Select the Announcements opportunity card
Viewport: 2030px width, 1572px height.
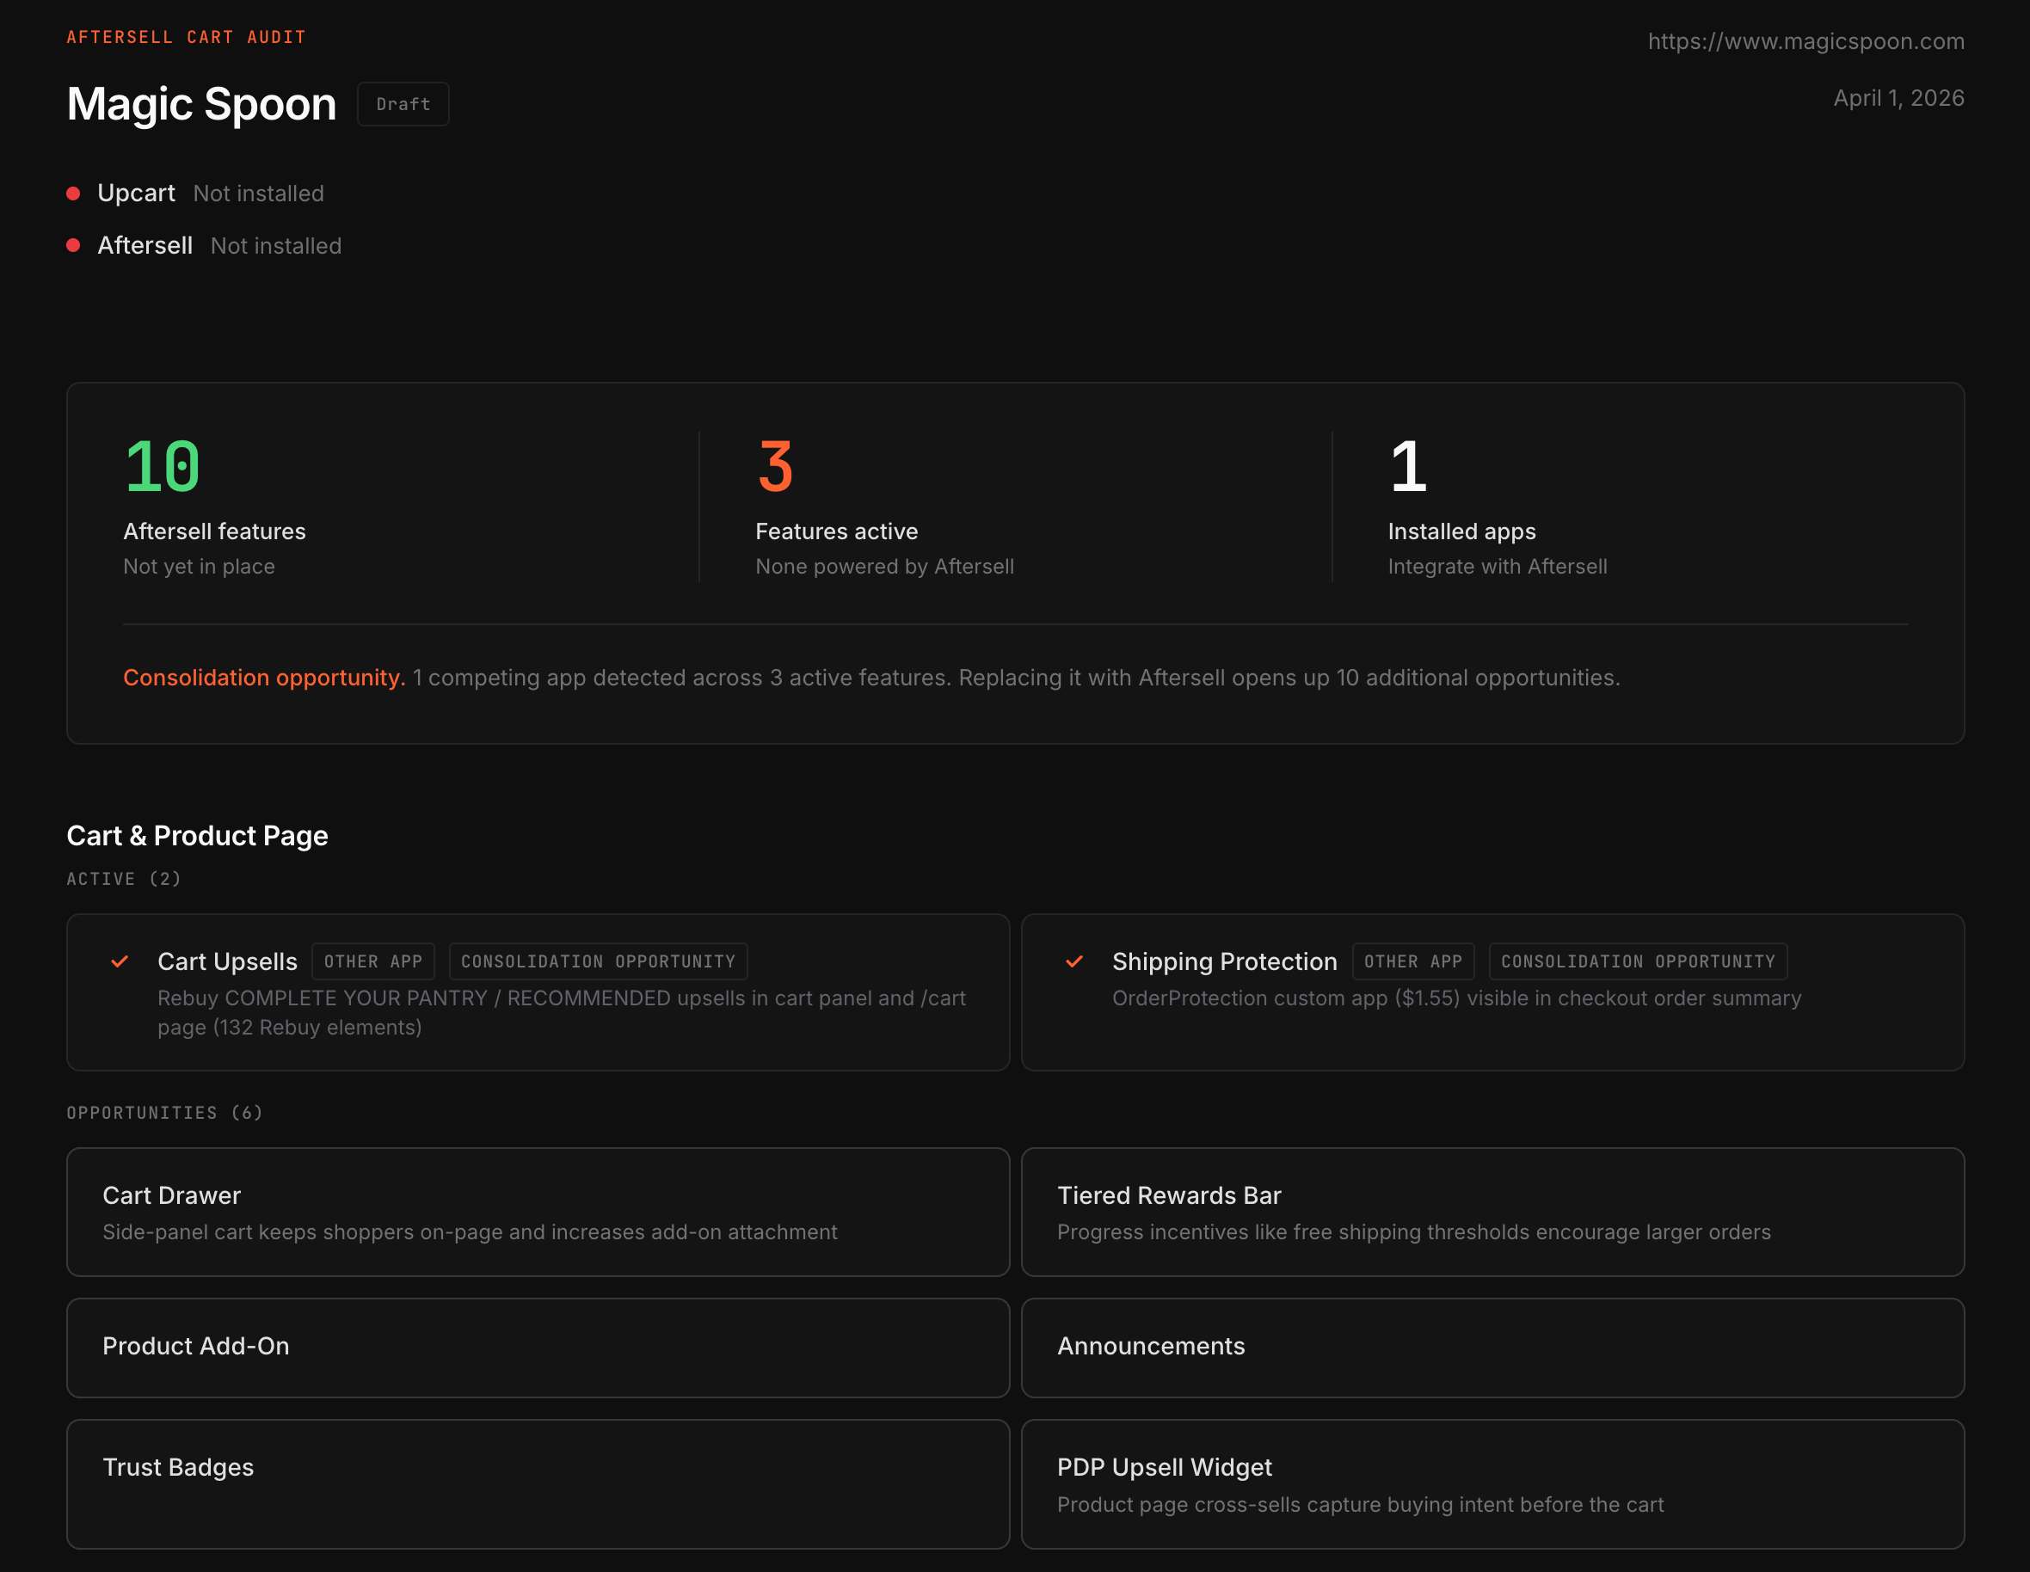pyautogui.click(x=1492, y=1348)
